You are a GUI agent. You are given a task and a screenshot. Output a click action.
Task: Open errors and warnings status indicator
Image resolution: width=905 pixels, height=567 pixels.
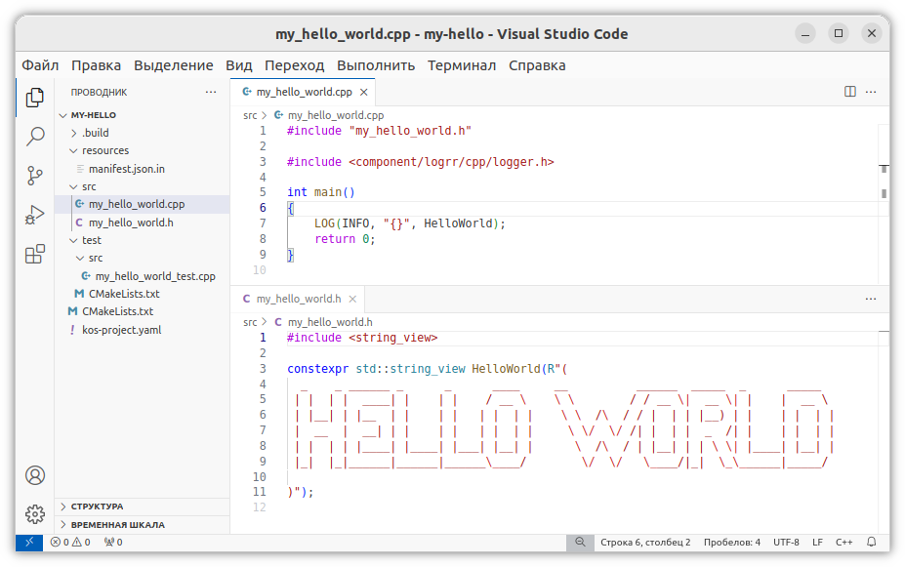(70, 543)
